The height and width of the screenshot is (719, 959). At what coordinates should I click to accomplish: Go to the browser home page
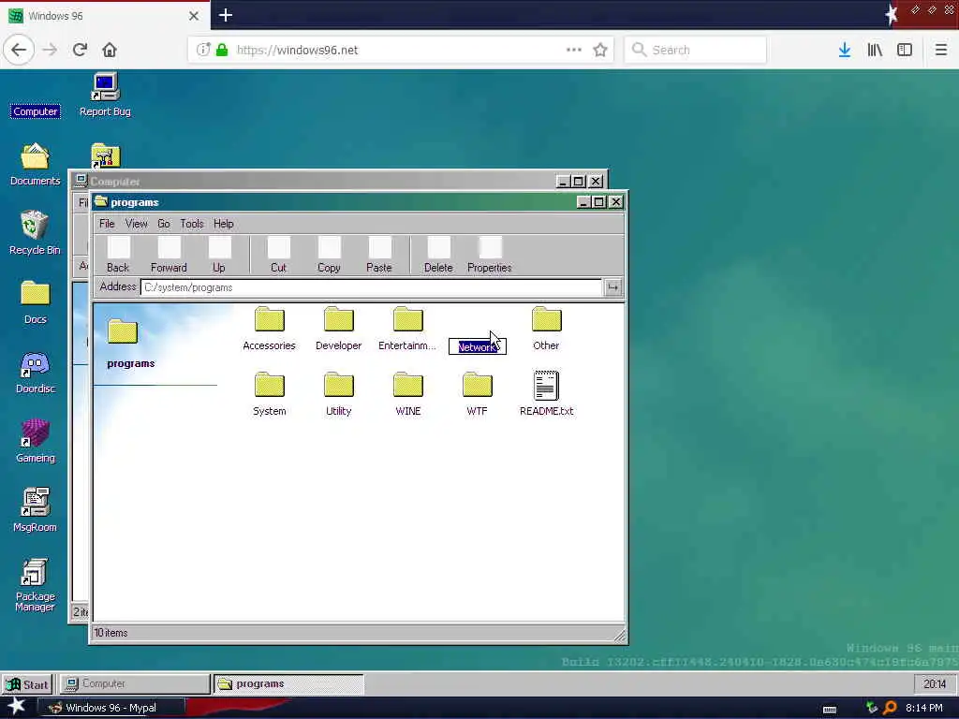pyautogui.click(x=110, y=50)
